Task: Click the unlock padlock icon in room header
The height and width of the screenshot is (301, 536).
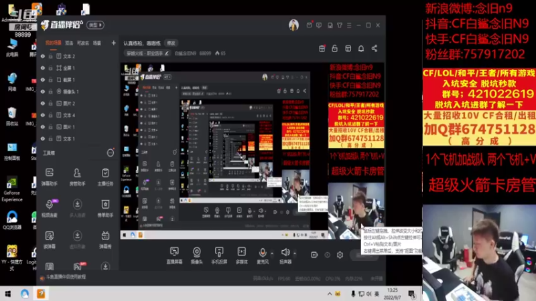Action: tap(334, 48)
